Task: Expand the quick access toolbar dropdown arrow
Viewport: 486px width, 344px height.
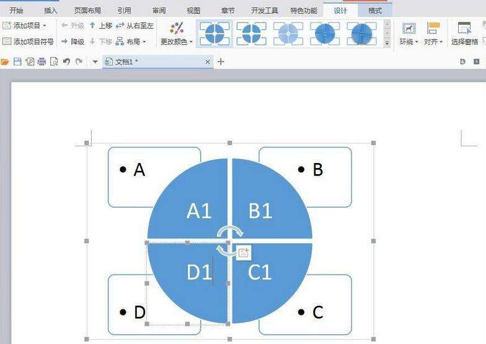Action: (x=95, y=62)
